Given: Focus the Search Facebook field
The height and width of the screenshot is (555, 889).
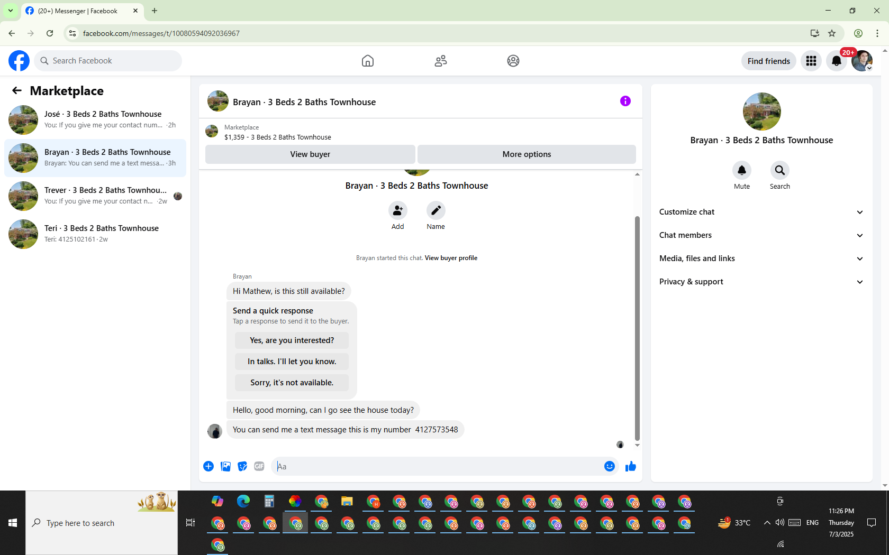Looking at the screenshot, I should pos(108,61).
